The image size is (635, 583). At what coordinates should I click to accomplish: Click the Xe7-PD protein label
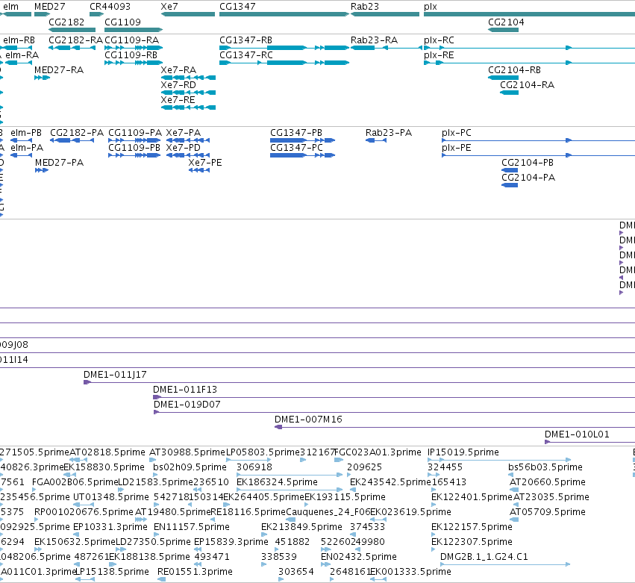click(x=183, y=148)
